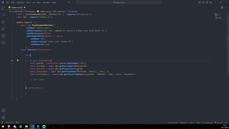Go back with the navigation arrow
The height and width of the screenshot is (129, 229).
coord(69,3)
